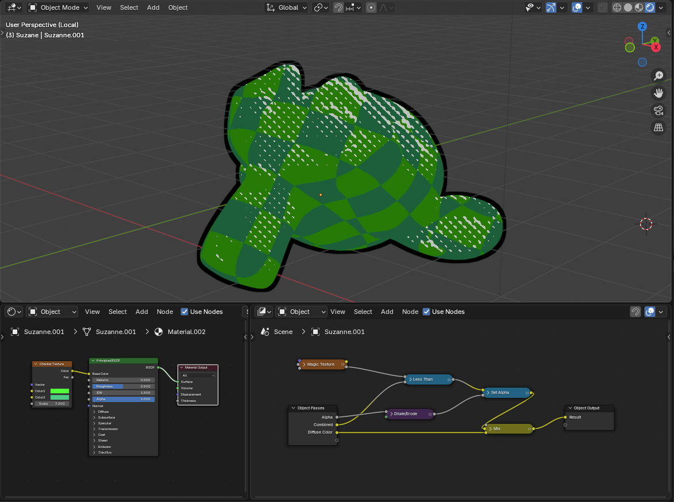This screenshot has height=502, width=674.
Task: Click the red X axis gizmo handle
Action: tap(656, 47)
